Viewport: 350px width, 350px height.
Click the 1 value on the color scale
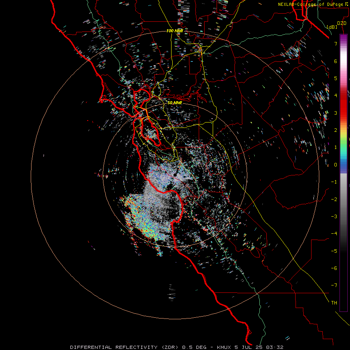[x=336, y=147]
